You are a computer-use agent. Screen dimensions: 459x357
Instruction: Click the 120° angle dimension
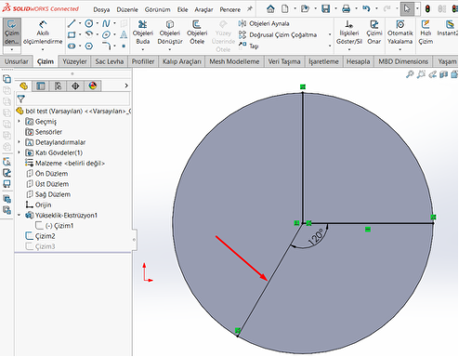[316, 237]
